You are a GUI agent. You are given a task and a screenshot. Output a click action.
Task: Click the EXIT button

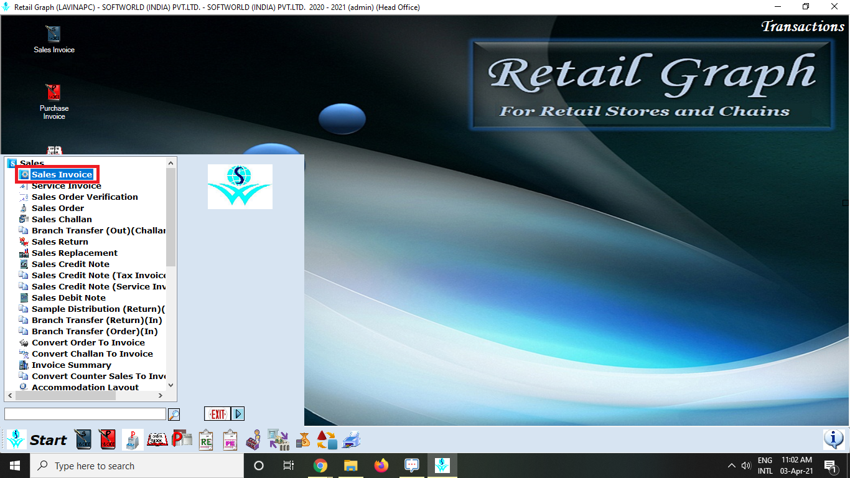point(218,414)
